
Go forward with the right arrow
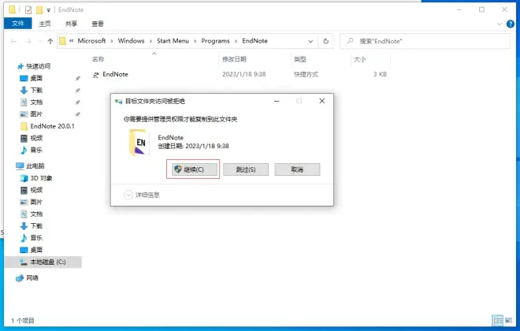coord(28,41)
